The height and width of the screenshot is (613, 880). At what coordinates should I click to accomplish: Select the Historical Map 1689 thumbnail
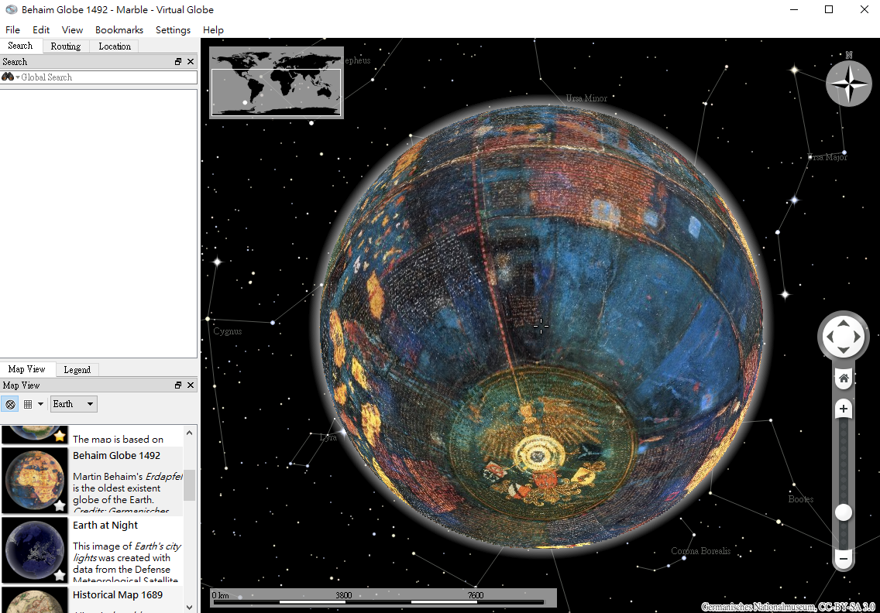point(34,600)
